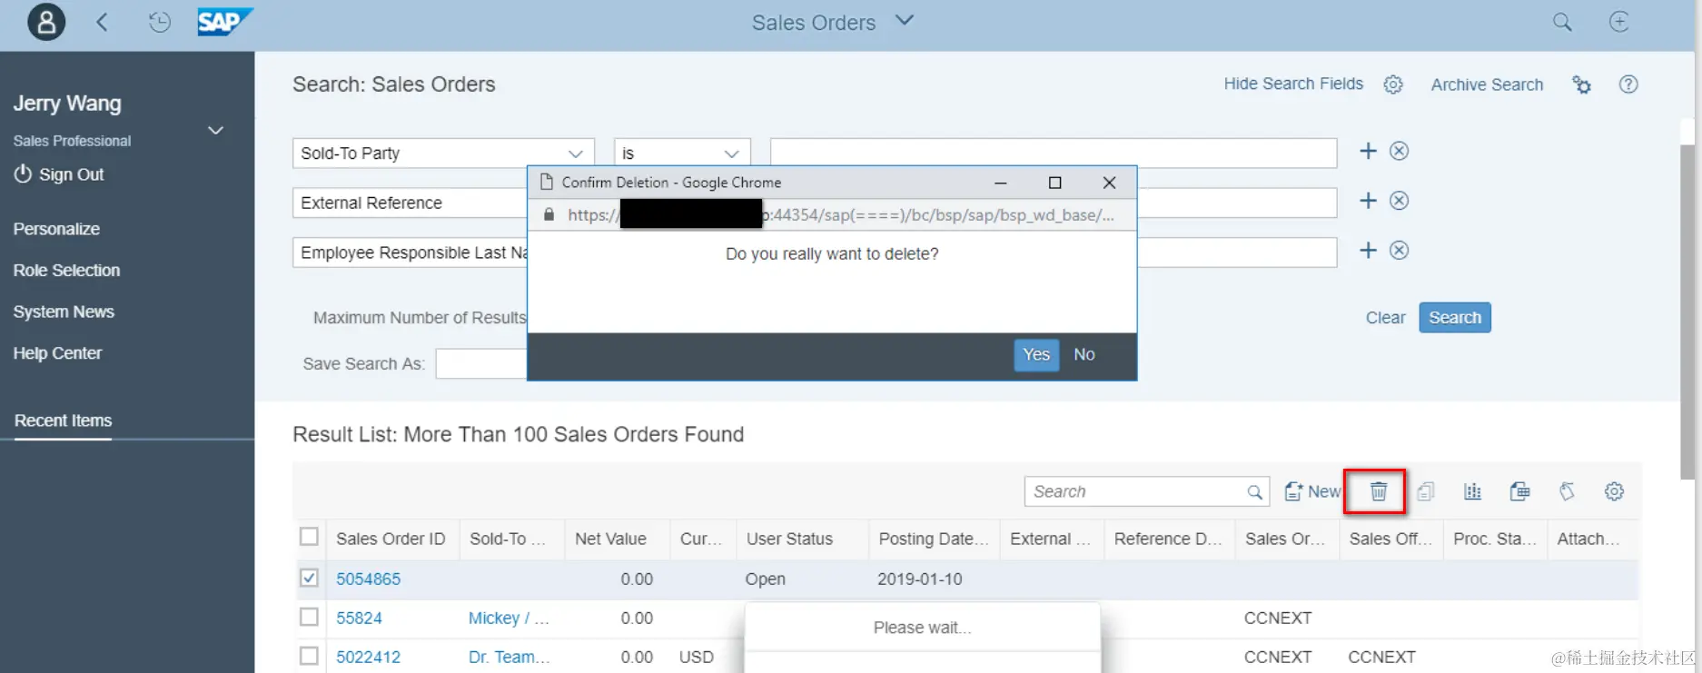
Task: Open Personalize in the sidebar
Action: (x=56, y=229)
